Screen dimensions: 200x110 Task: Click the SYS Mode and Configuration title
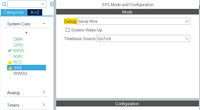point(128,5)
